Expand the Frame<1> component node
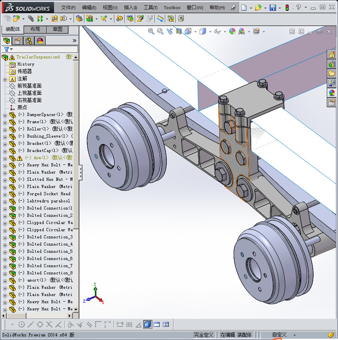Screen dimensions: 338x340 point(5,123)
